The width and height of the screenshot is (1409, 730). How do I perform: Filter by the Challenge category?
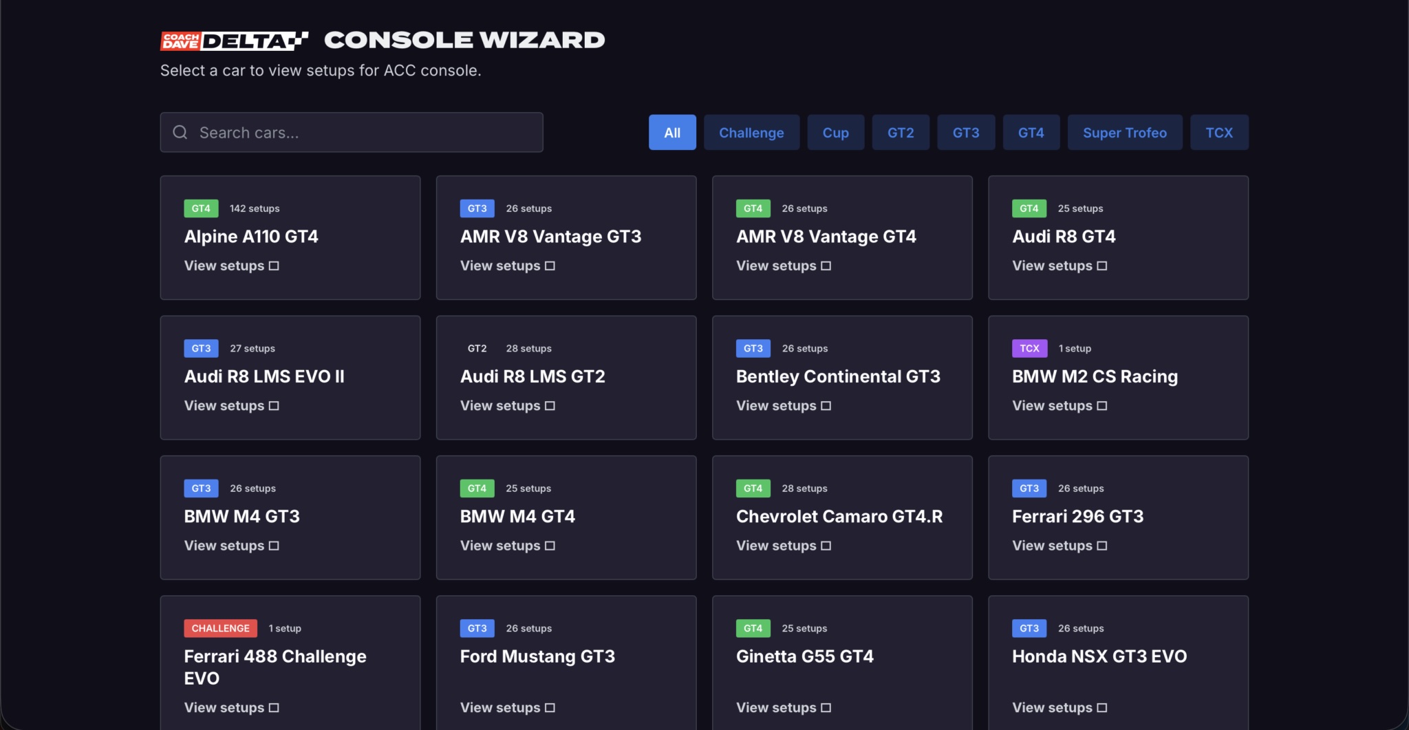[751, 132]
